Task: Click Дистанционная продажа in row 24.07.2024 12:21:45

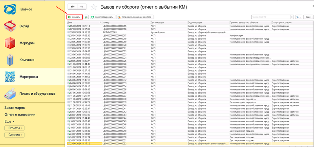Action: (x=242, y=131)
